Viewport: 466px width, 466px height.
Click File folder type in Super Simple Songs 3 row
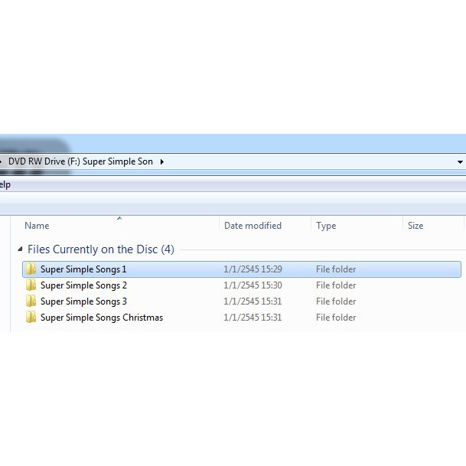[336, 301]
